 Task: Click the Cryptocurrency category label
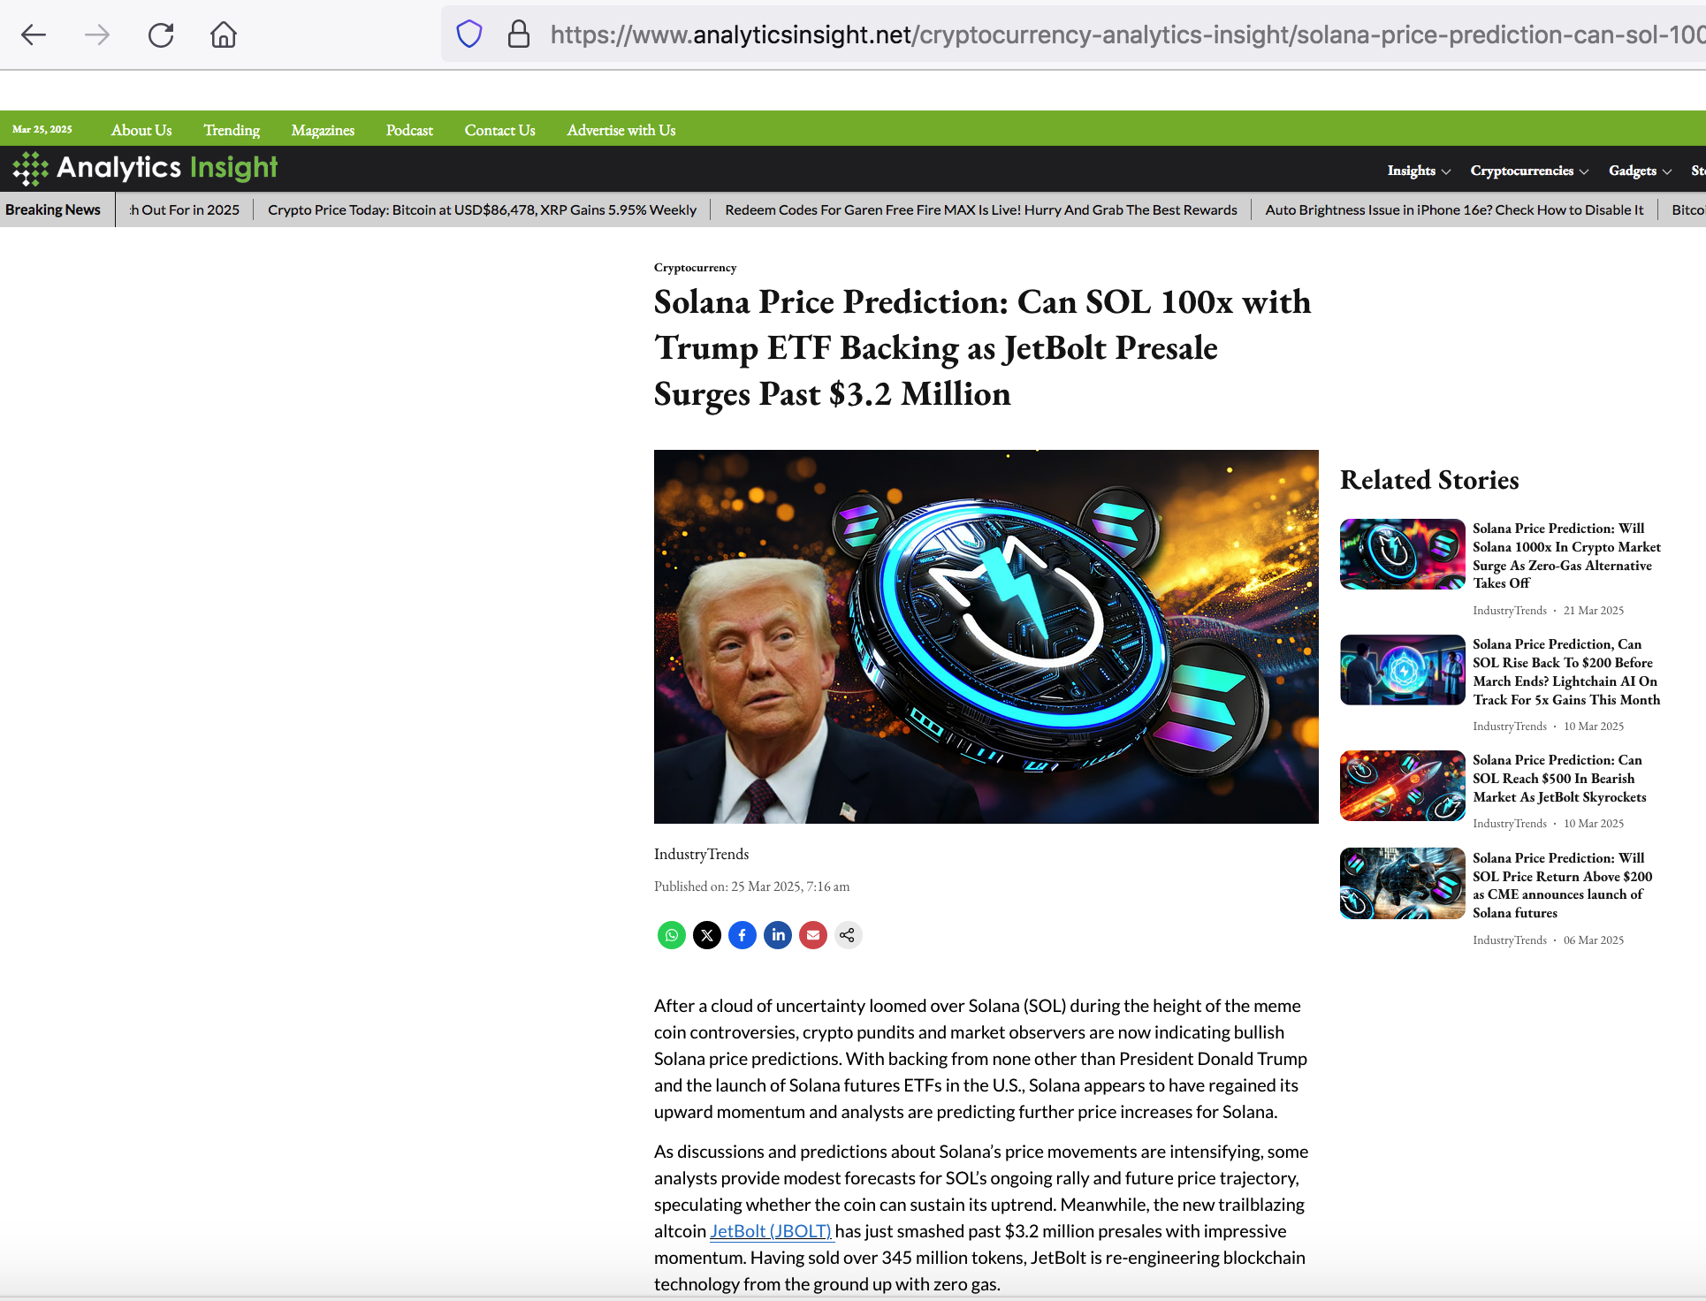point(695,268)
